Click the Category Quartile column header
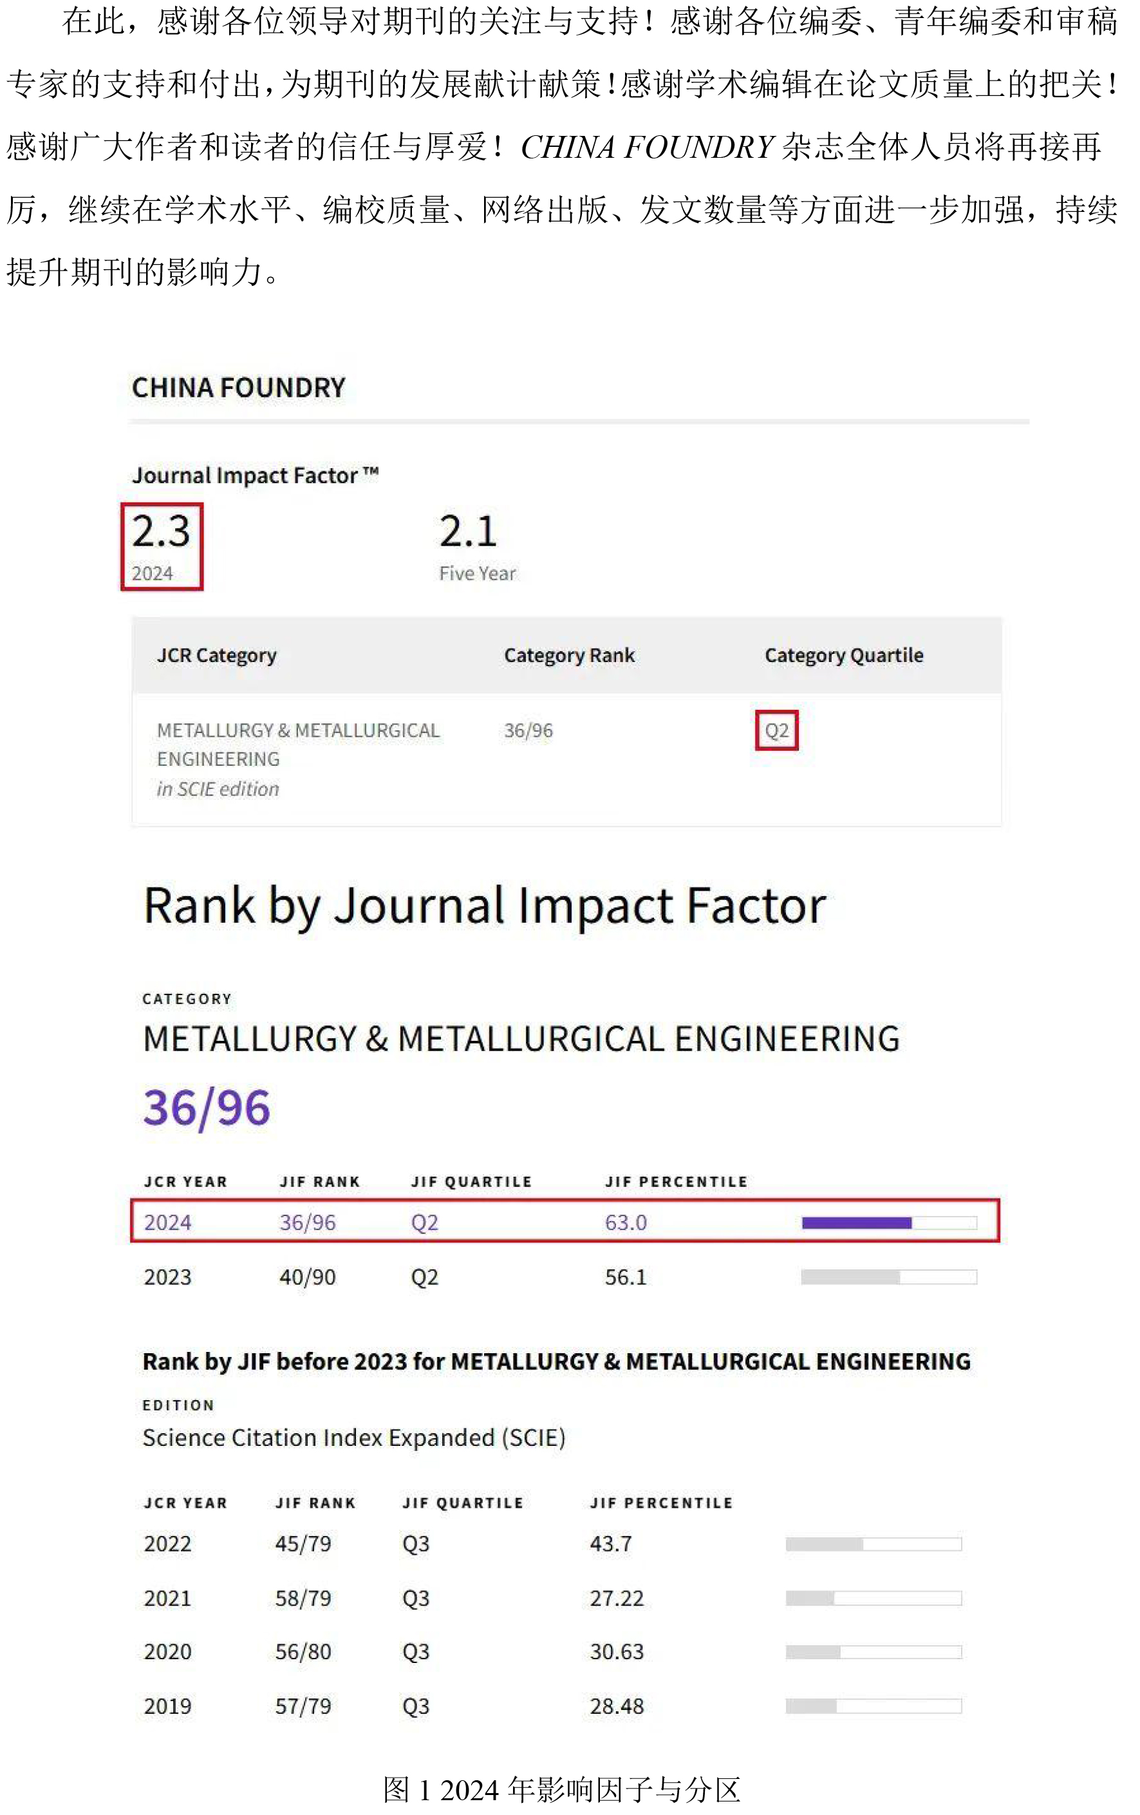This screenshot has height=1815, width=1140. 844,655
